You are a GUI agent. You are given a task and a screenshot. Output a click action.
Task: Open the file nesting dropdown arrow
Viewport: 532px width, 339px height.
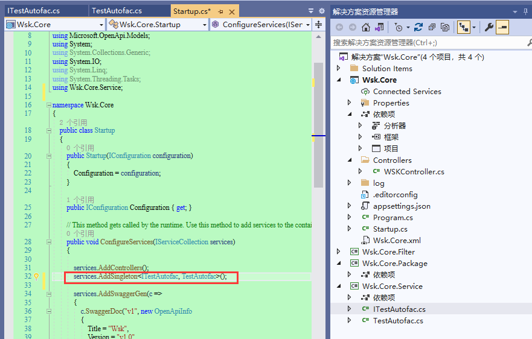click(474, 28)
